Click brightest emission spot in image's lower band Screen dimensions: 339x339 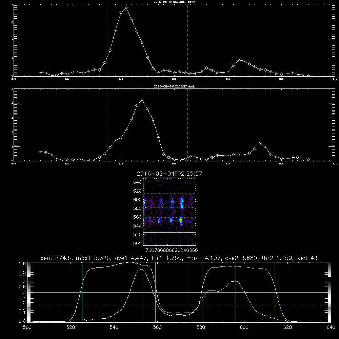click(181, 221)
